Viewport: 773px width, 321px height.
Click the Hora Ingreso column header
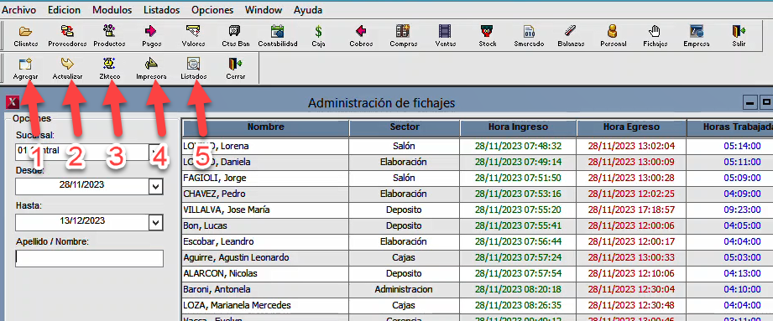click(x=518, y=127)
